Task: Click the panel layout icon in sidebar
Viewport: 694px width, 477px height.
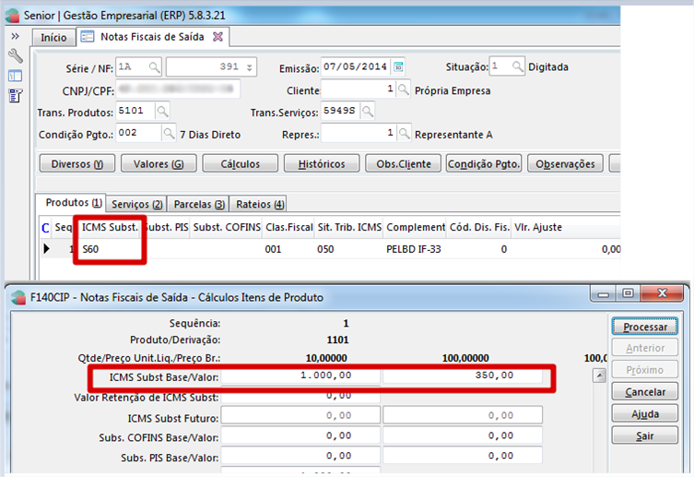Action: tap(15, 76)
